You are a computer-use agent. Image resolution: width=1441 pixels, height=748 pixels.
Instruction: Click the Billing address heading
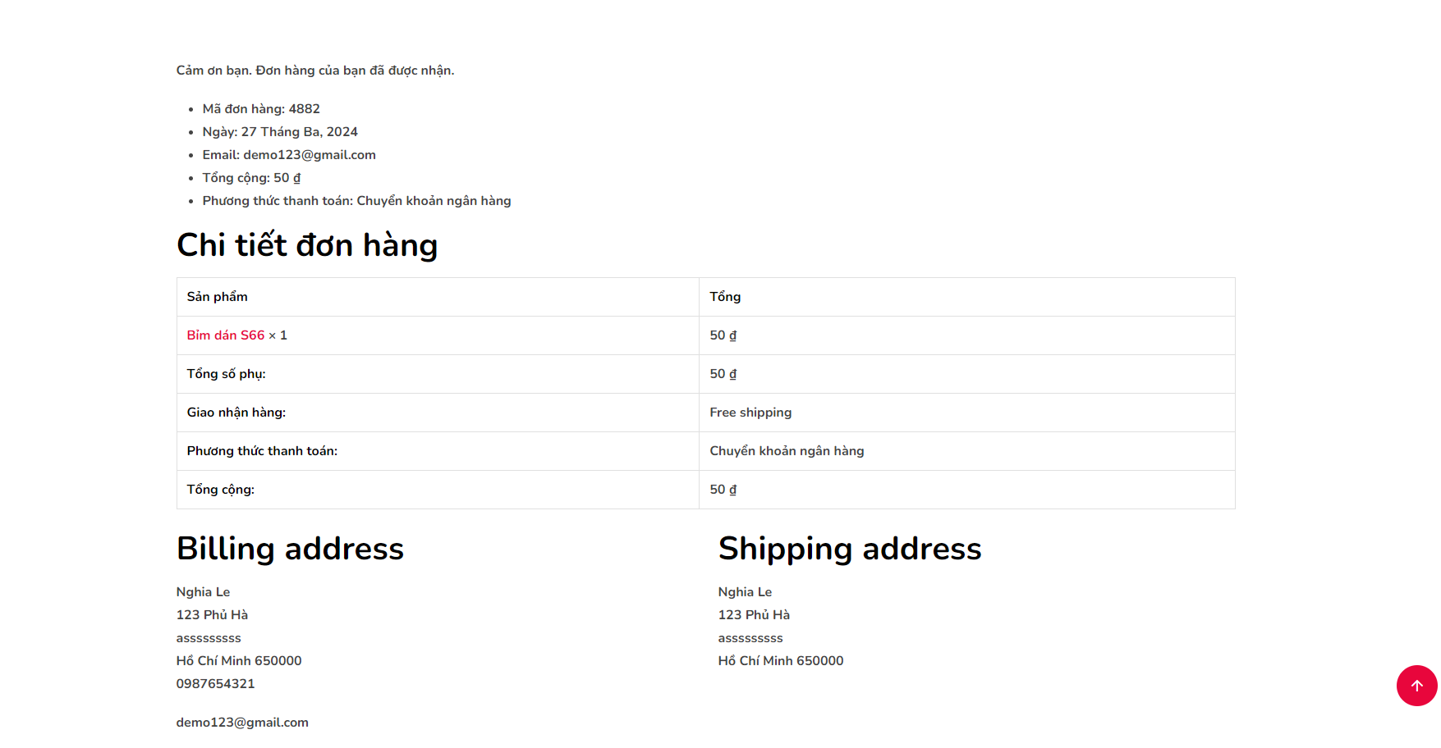290,549
